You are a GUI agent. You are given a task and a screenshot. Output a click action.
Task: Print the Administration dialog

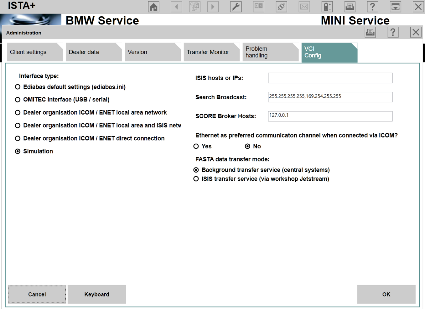tap(370, 32)
